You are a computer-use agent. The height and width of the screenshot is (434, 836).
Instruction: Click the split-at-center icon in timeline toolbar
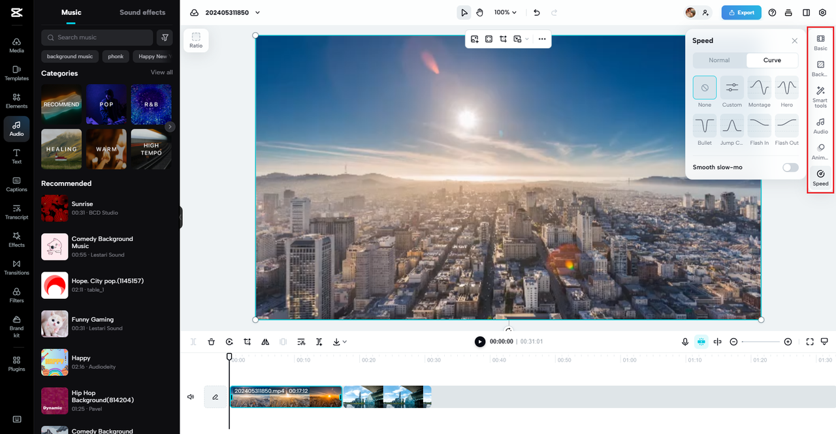718,341
